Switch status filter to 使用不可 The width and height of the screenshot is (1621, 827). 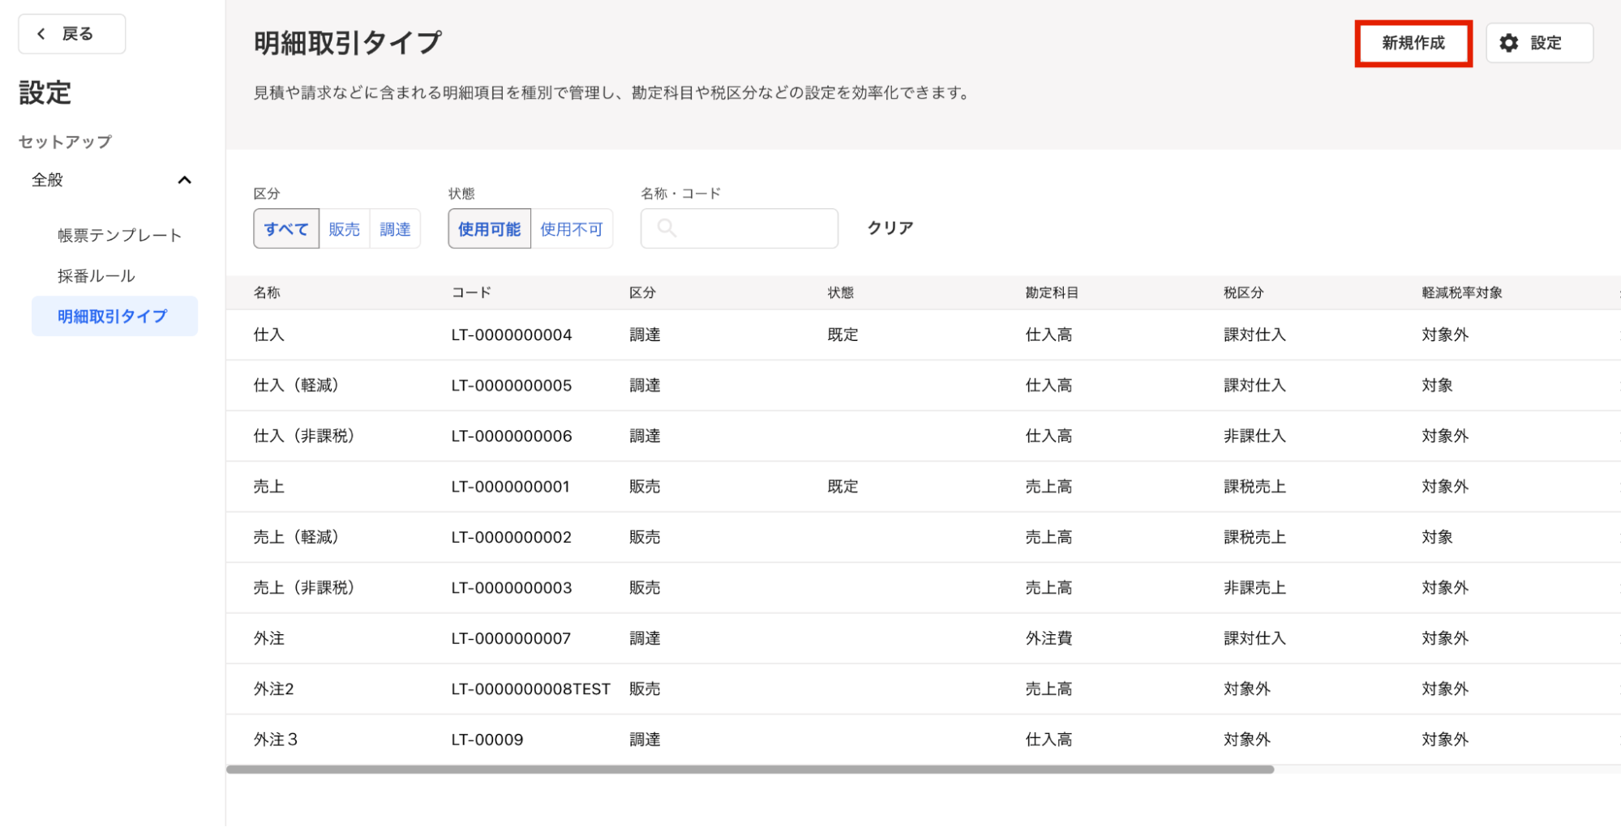click(572, 229)
